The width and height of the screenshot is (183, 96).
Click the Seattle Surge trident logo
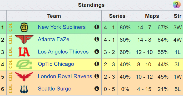24,89
